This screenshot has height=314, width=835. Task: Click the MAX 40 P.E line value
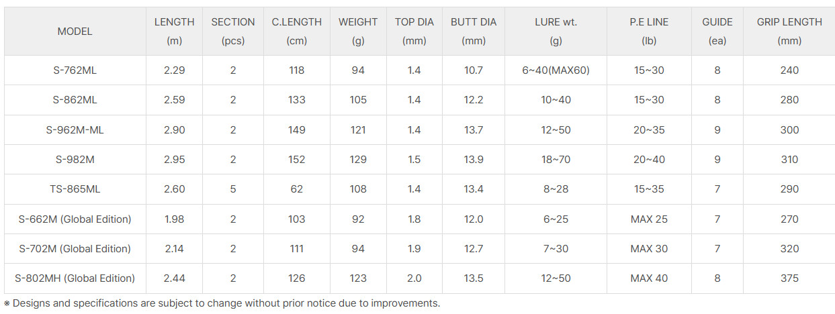(649, 278)
